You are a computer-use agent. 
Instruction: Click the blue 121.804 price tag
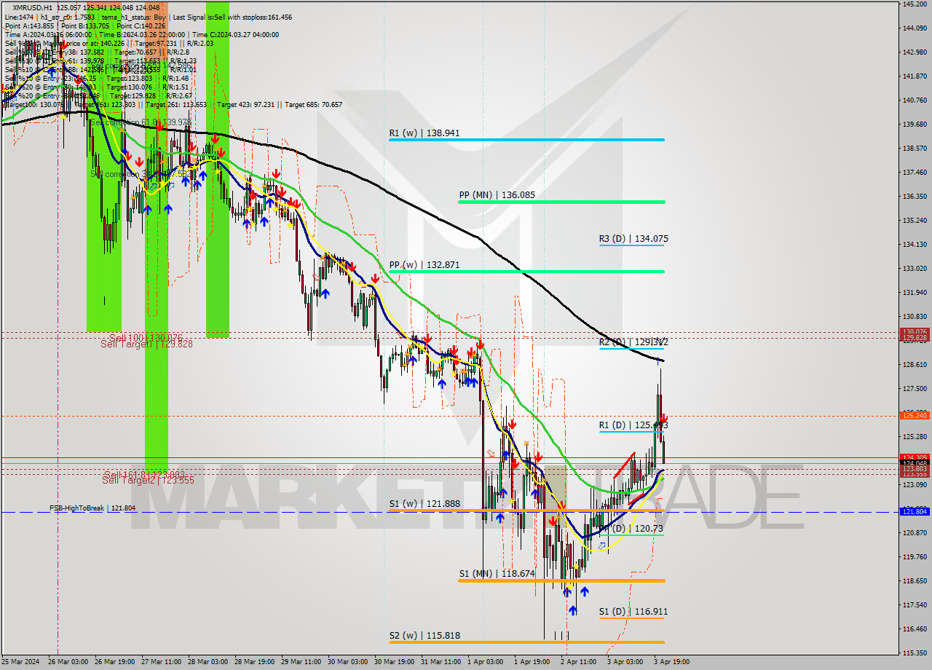[x=915, y=511]
